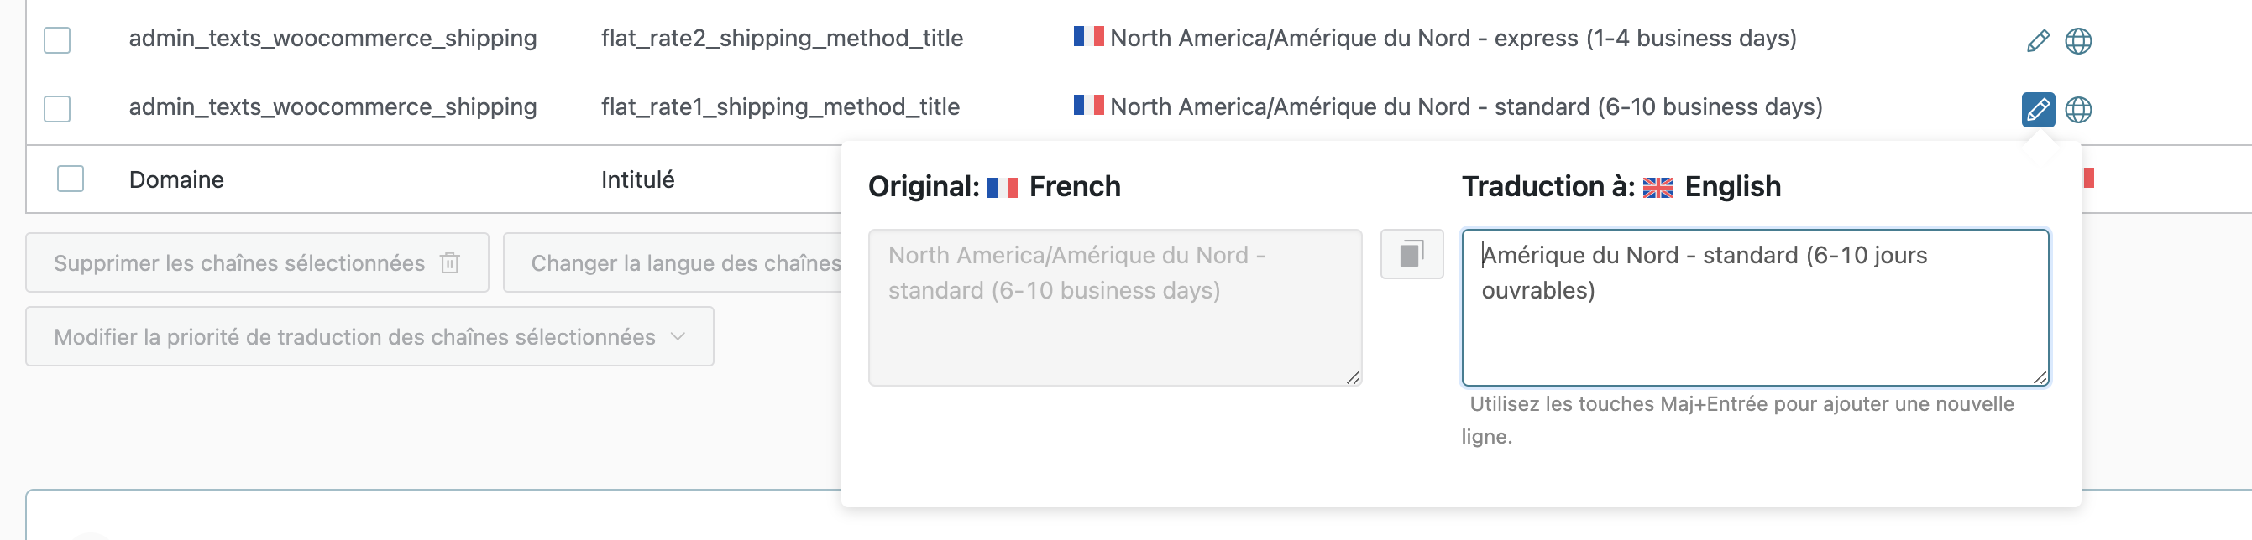
Task: Click globe icon in flat_rate1 row
Action: tap(2078, 110)
